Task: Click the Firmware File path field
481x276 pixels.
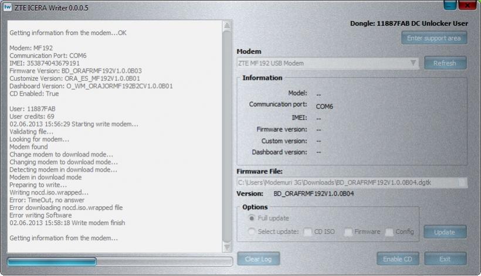Action: point(352,183)
